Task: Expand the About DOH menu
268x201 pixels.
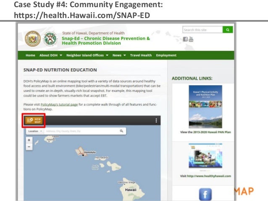Action: point(51,55)
